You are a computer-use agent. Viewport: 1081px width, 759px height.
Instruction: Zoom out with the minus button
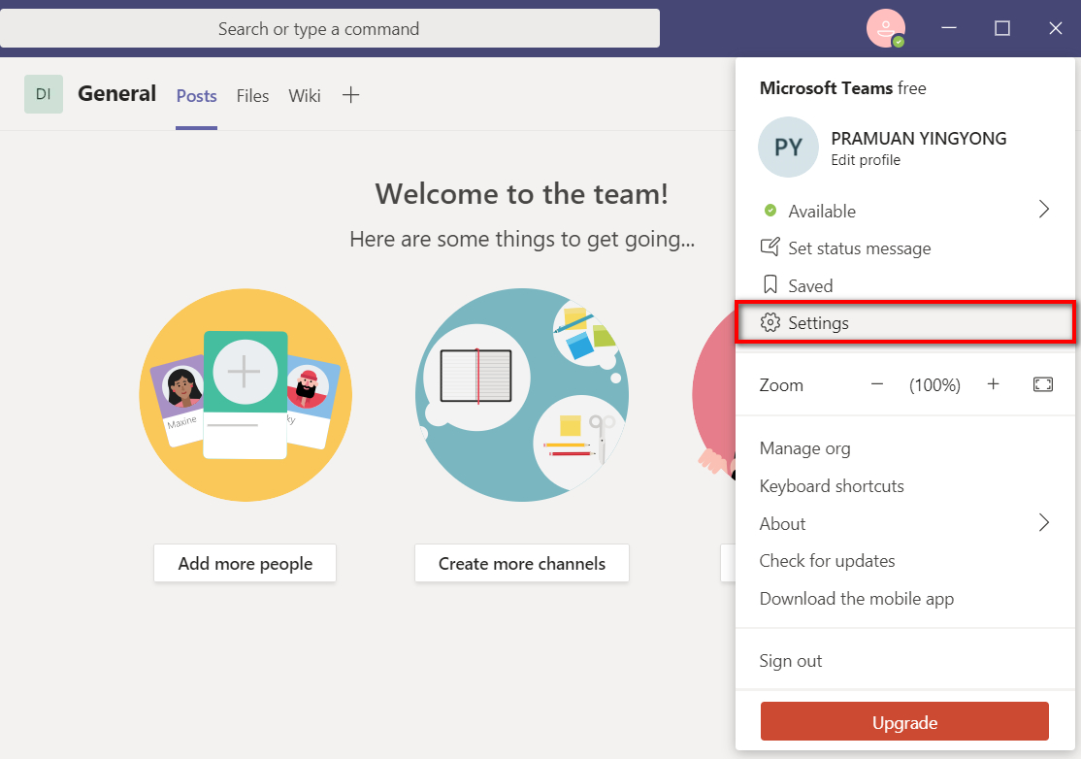point(877,385)
